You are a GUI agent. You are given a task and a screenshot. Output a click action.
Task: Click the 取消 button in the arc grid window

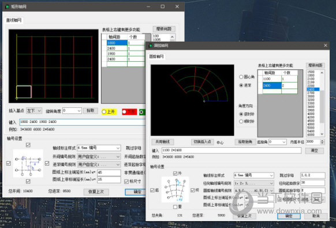pos(316,216)
